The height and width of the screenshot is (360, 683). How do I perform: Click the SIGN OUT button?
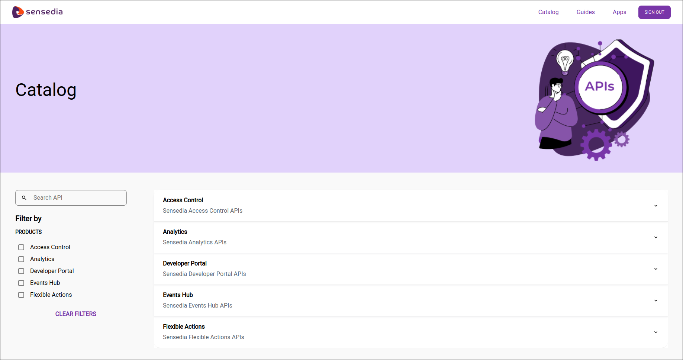click(x=654, y=12)
